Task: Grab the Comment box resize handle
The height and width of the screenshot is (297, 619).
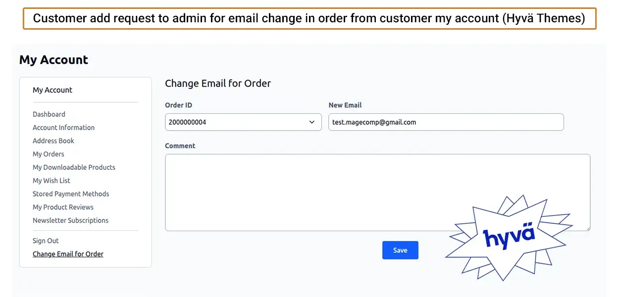Action: click(588, 228)
